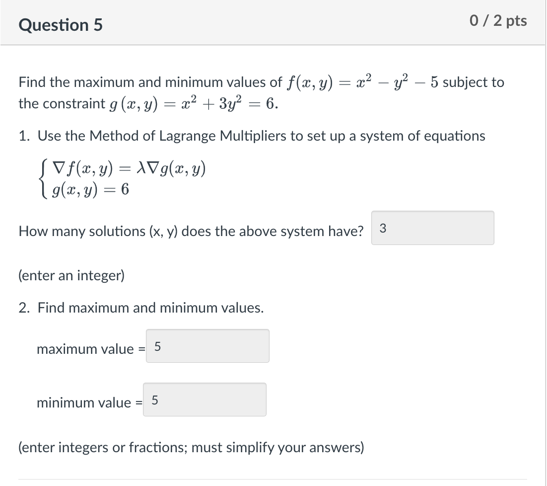Click the value 3 inside the solutions field
547x486 pixels.
[x=382, y=228]
